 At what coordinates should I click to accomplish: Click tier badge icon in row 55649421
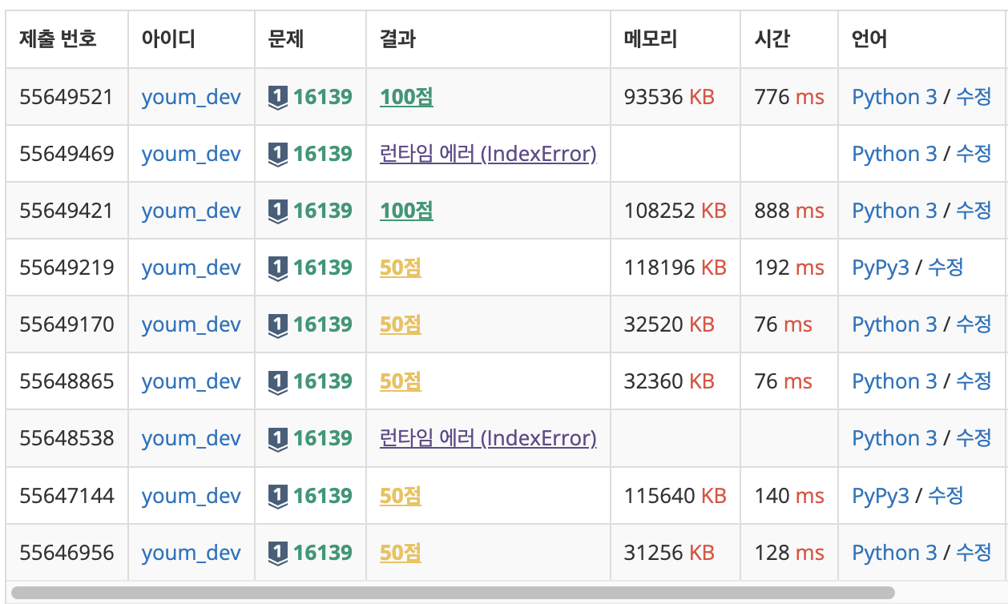(277, 211)
